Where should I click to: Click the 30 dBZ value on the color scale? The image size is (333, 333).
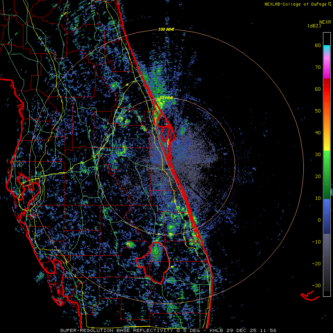click(x=318, y=154)
